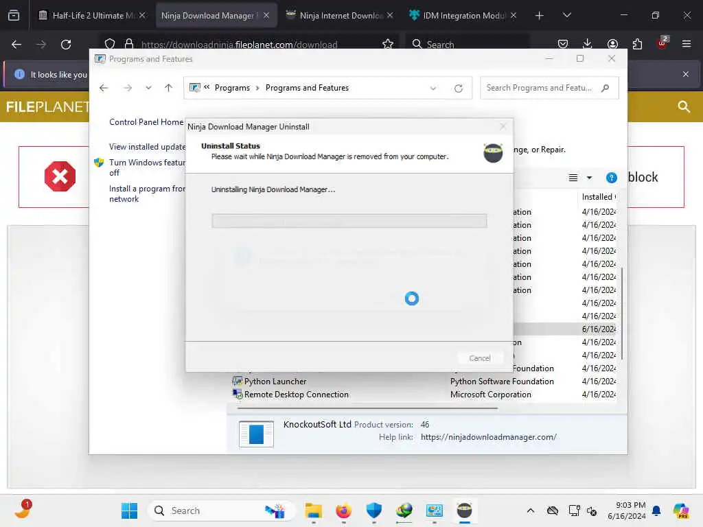Click the uninstall progress bar
Screen dimensions: 703x527
point(349,221)
